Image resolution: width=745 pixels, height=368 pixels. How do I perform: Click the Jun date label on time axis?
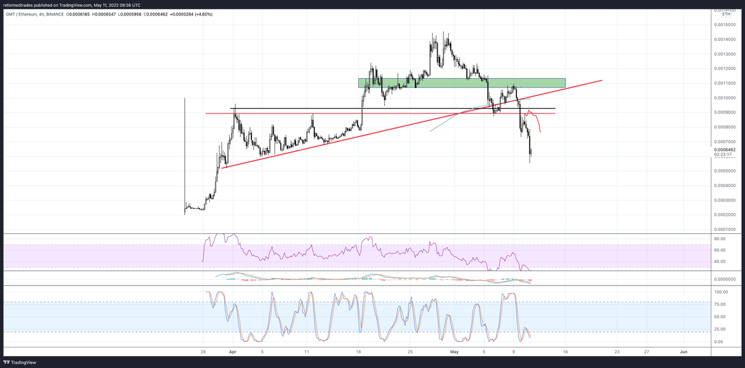coord(684,351)
